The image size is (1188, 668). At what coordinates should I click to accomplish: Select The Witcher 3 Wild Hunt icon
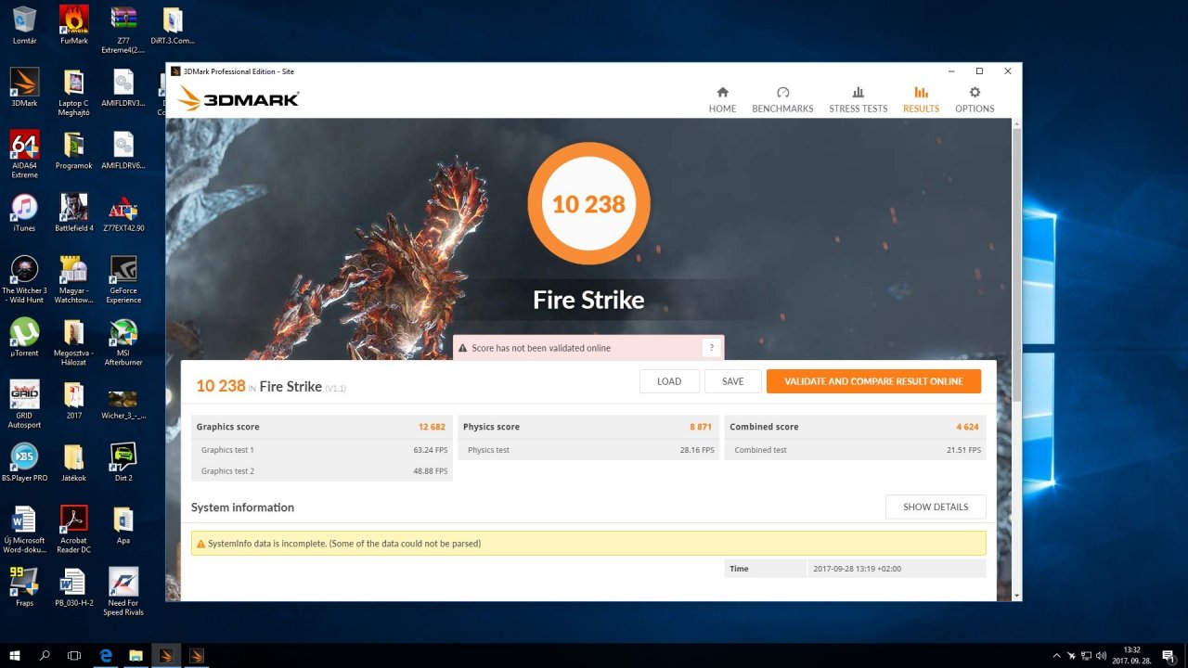pos(25,279)
